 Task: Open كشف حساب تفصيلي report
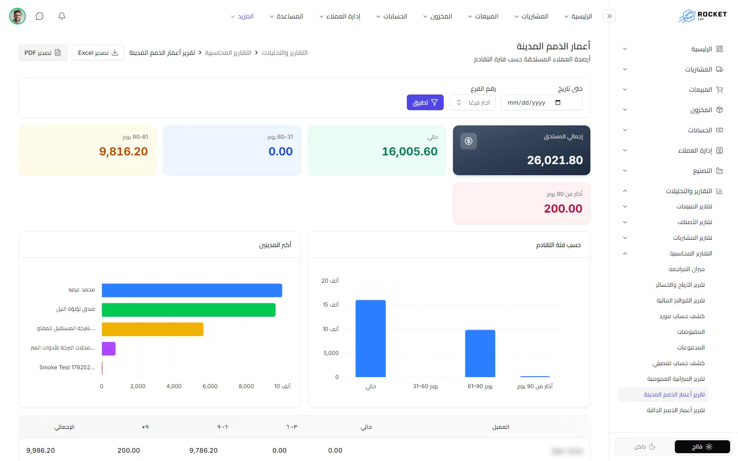coord(678,363)
